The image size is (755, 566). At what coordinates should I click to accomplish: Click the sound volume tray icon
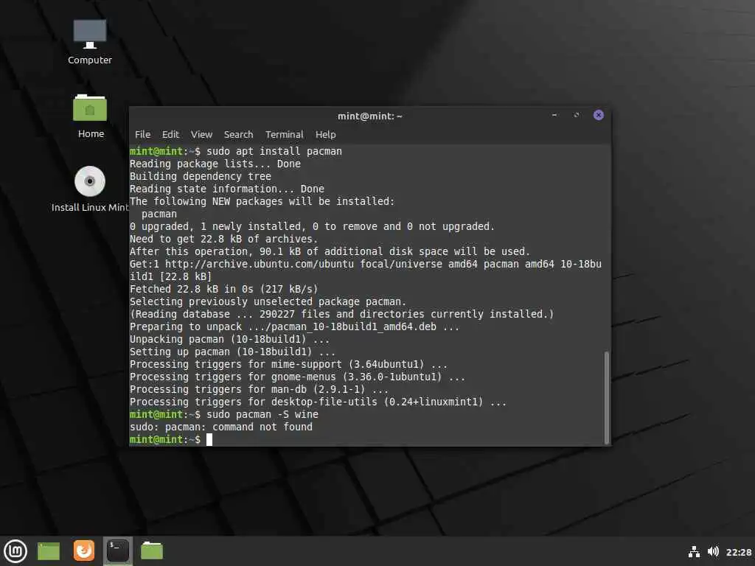pos(713,551)
